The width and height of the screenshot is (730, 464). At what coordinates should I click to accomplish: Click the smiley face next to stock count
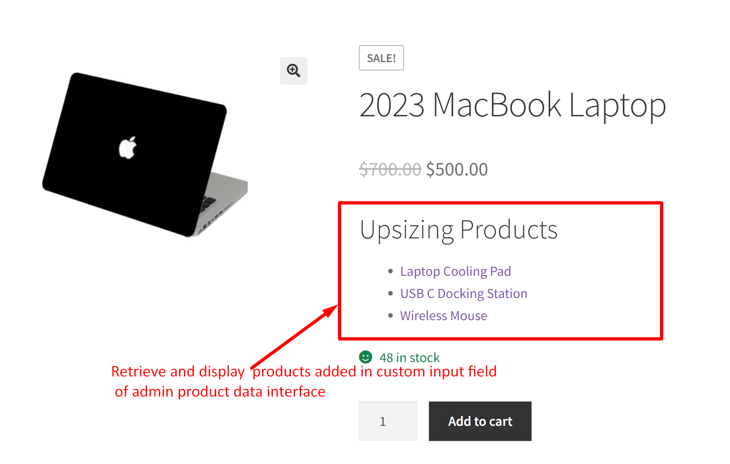[x=365, y=357]
